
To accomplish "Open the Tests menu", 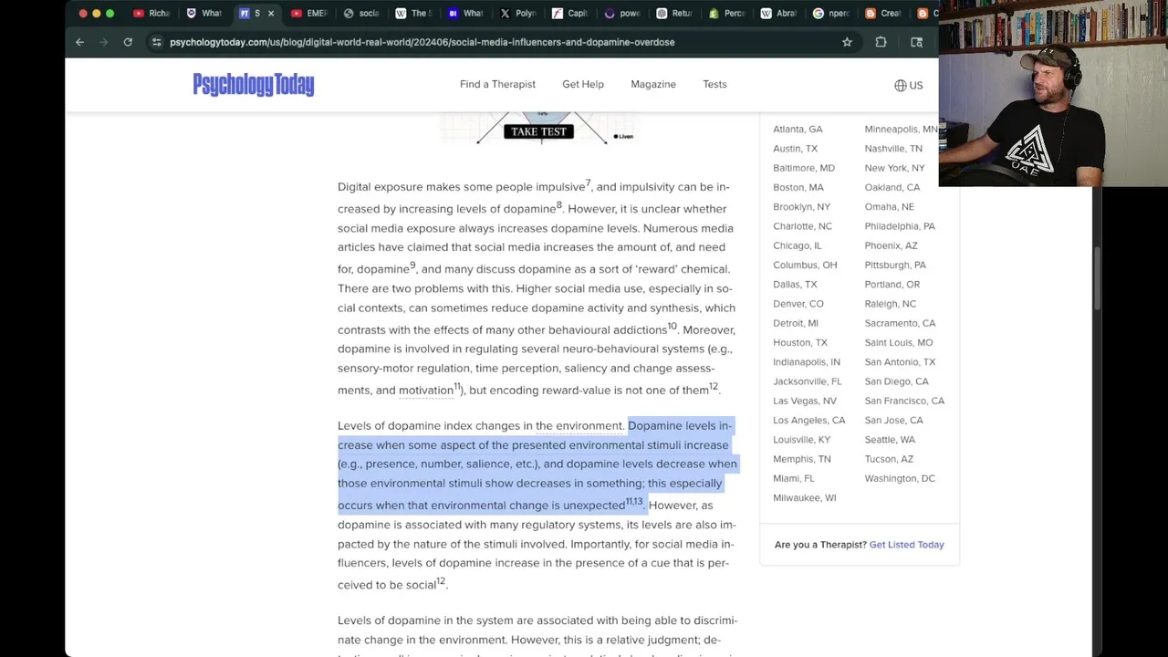I will [714, 84].
